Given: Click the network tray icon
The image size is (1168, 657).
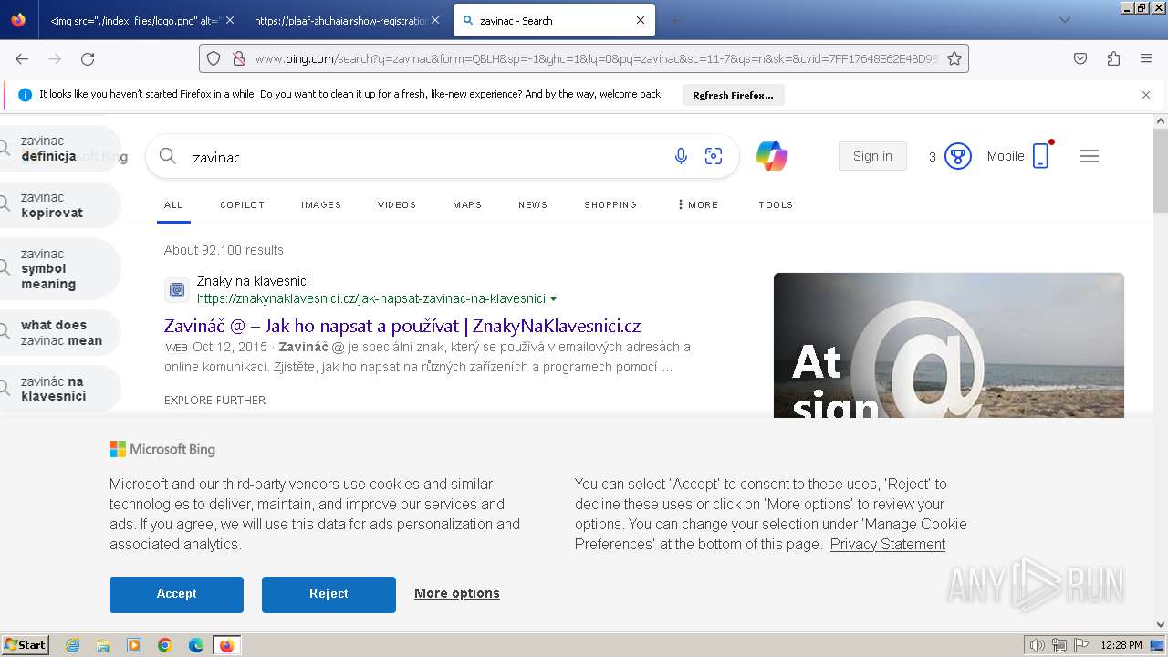Looking at the screenshot, I should tap(1058, 645).
